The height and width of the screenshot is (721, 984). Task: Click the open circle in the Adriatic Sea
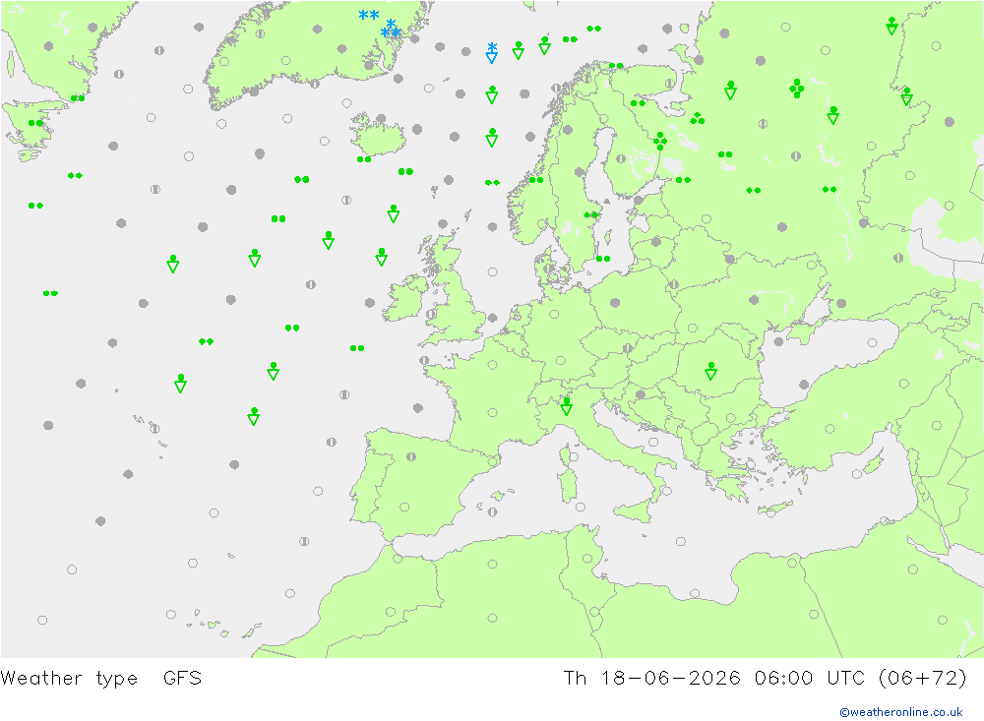pos(653,443)
